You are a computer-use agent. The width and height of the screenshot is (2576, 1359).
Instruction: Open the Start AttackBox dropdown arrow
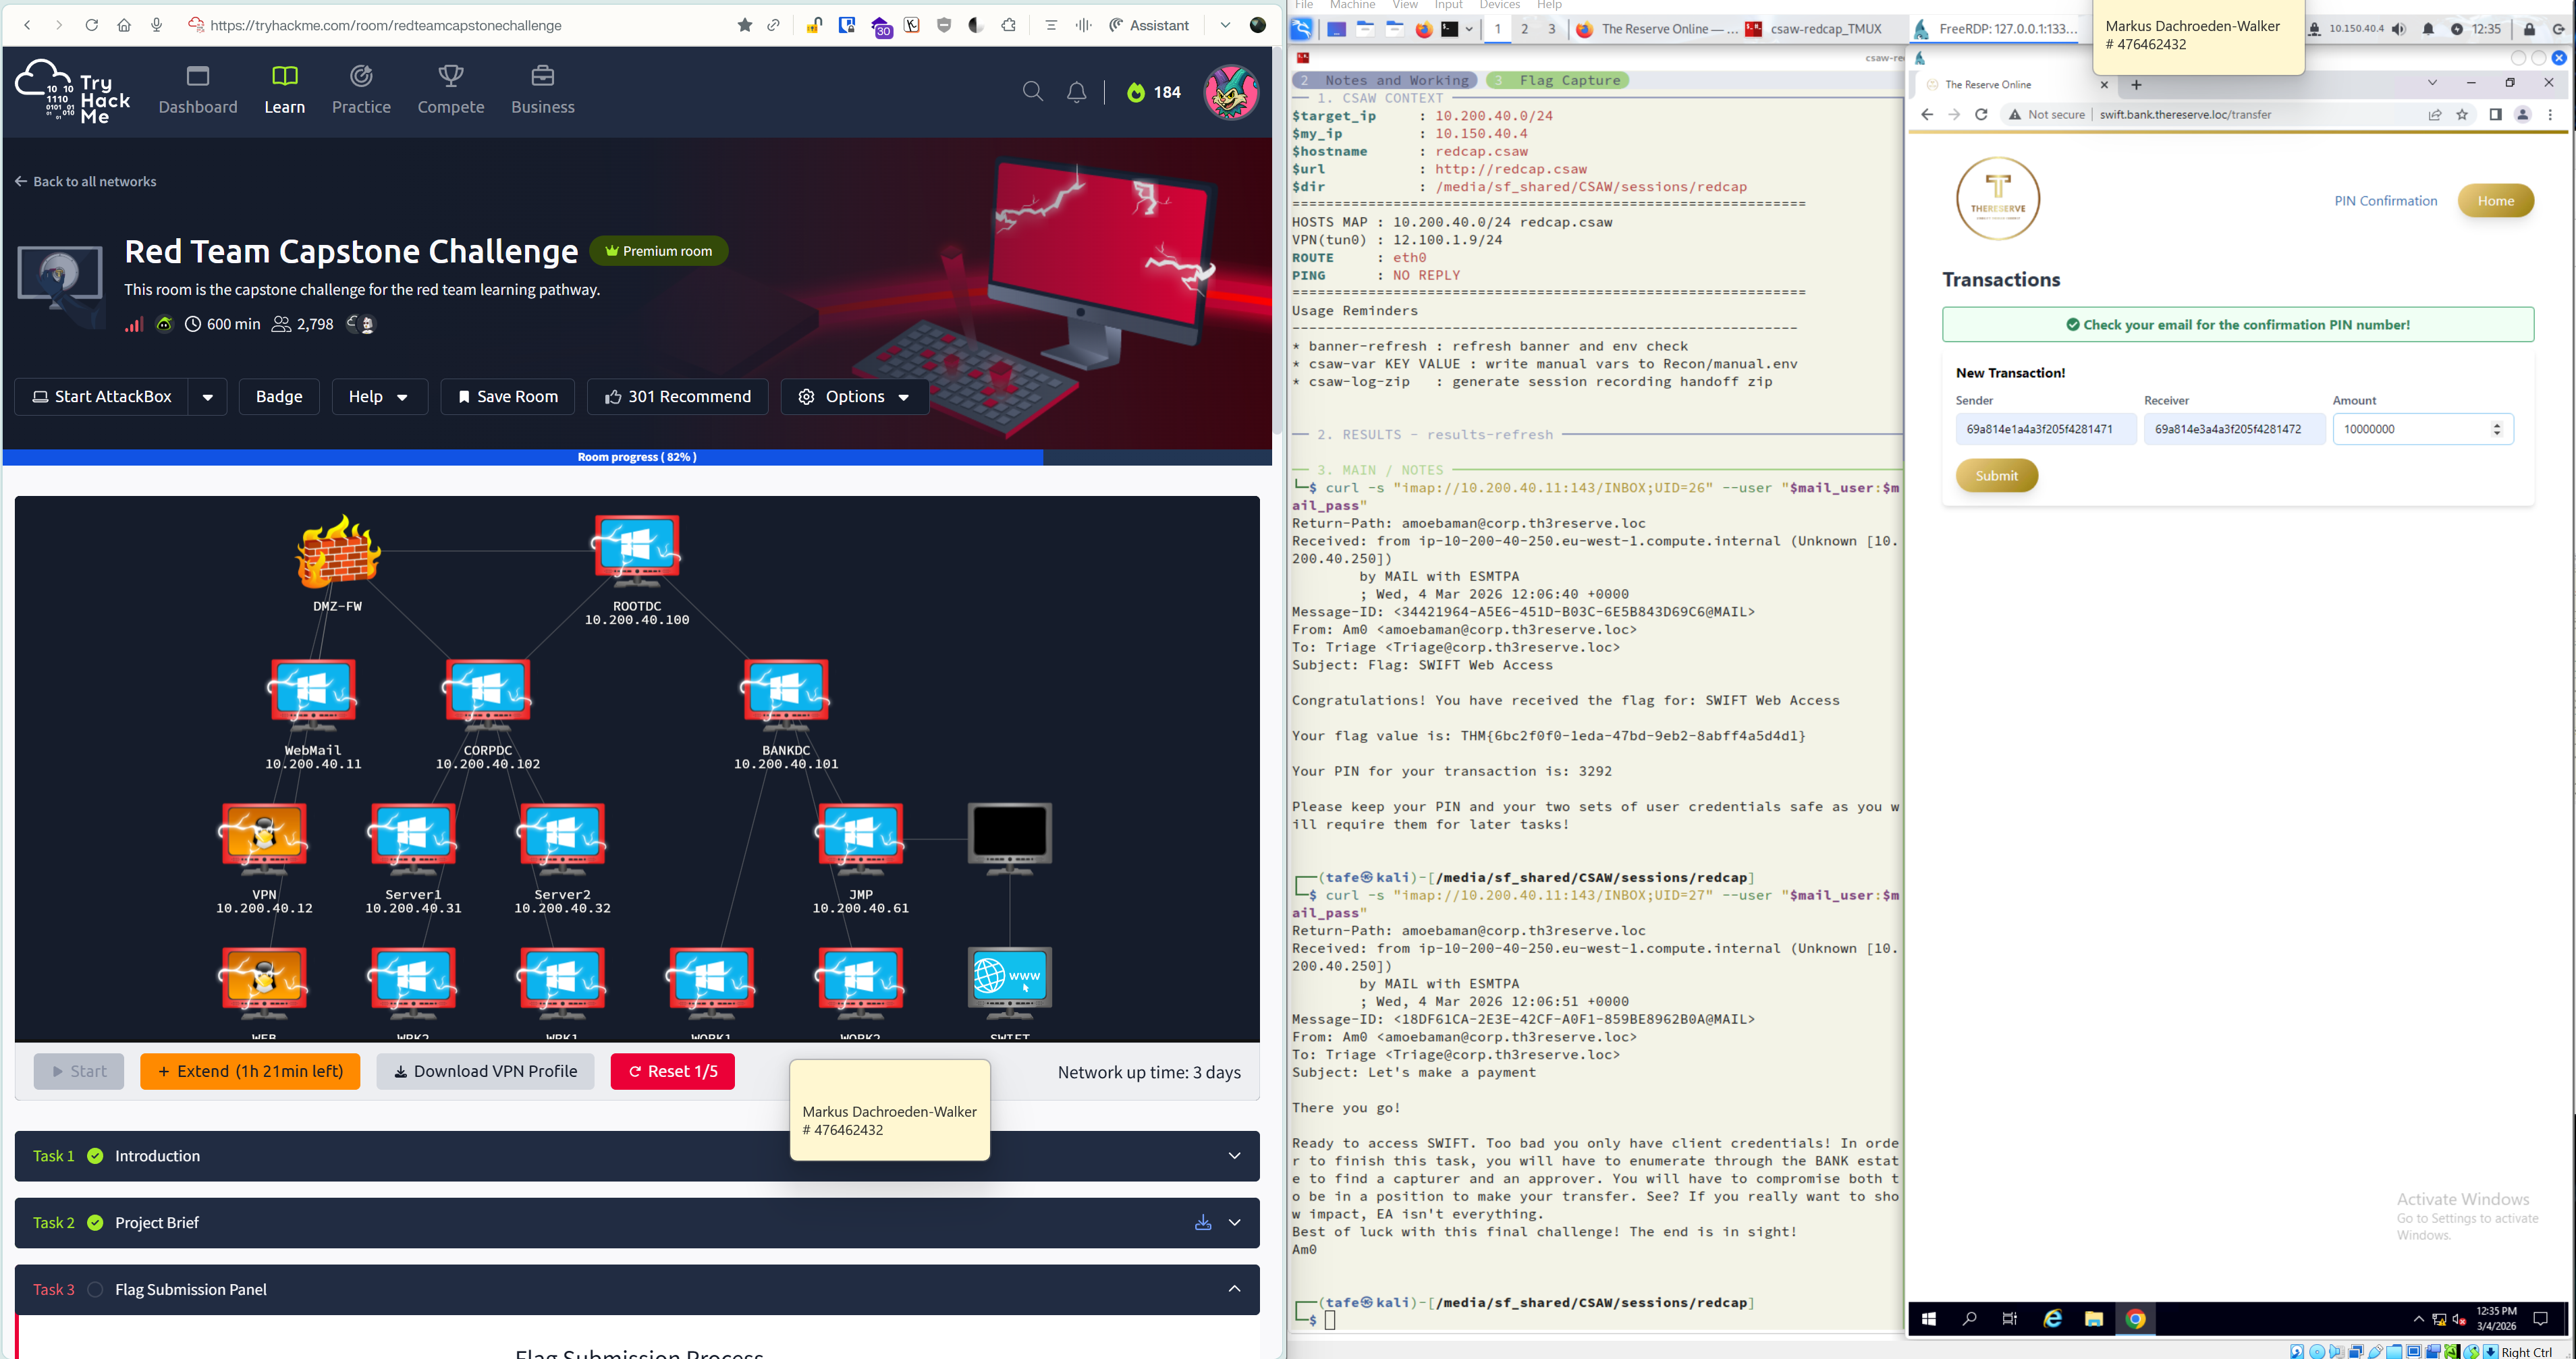(x=207, y=397)
